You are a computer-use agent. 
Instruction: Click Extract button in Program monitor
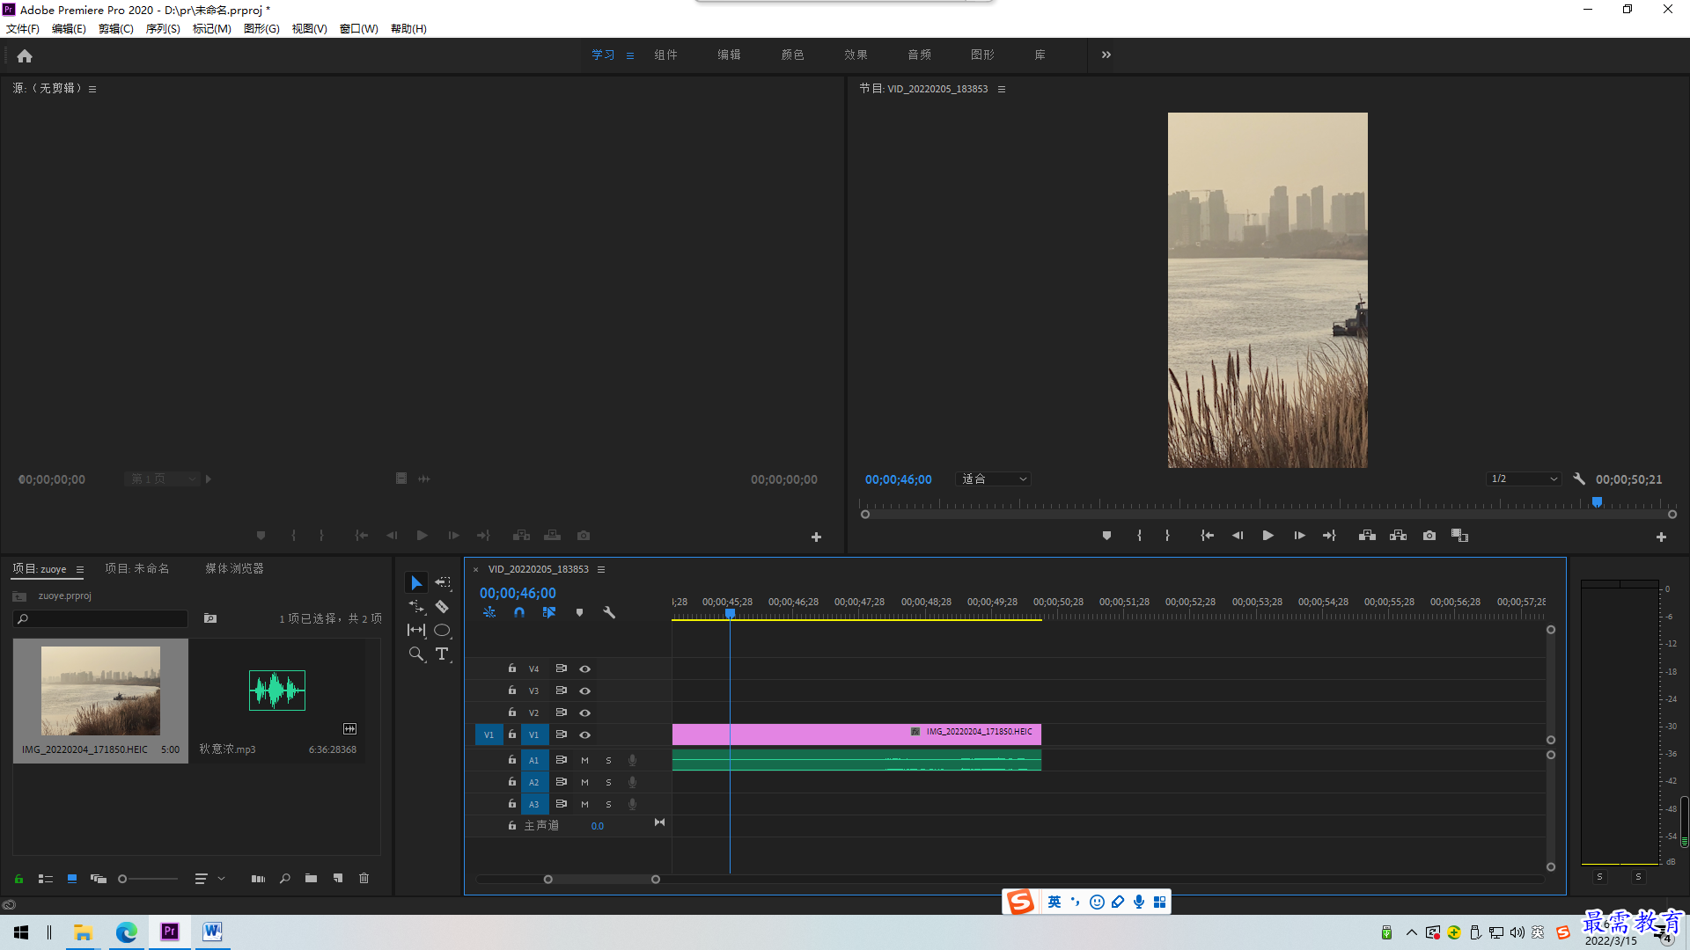coord(1398,535)
